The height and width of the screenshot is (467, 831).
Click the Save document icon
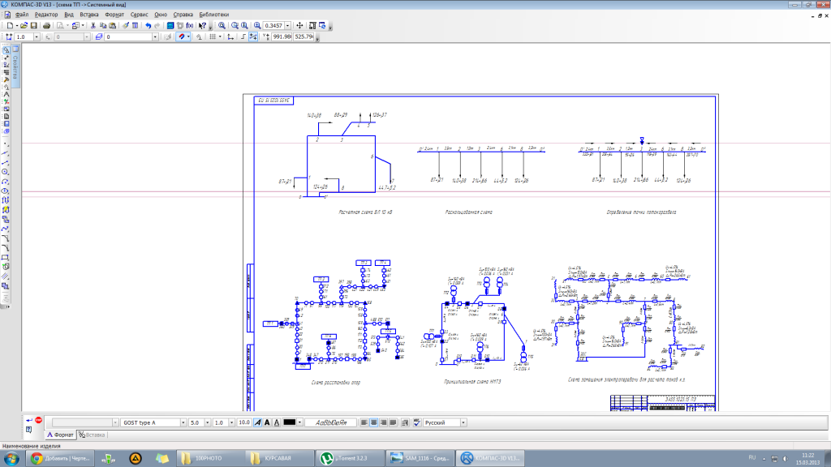[34, 26]
